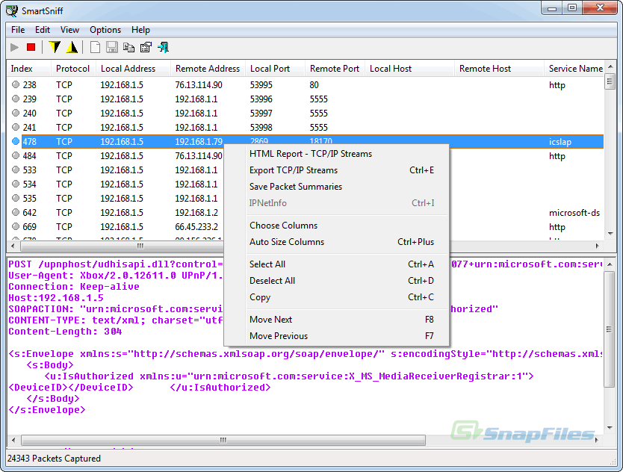
Task: Click the upward yellow filter triangle icon
Action: pyautogui.click(x=72, y=48)
